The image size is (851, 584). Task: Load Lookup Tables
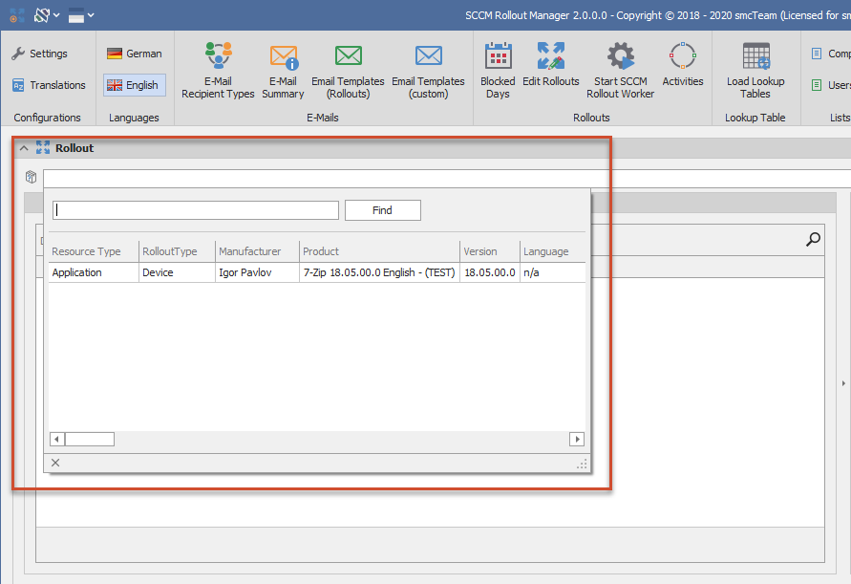(x=755, y=71)
